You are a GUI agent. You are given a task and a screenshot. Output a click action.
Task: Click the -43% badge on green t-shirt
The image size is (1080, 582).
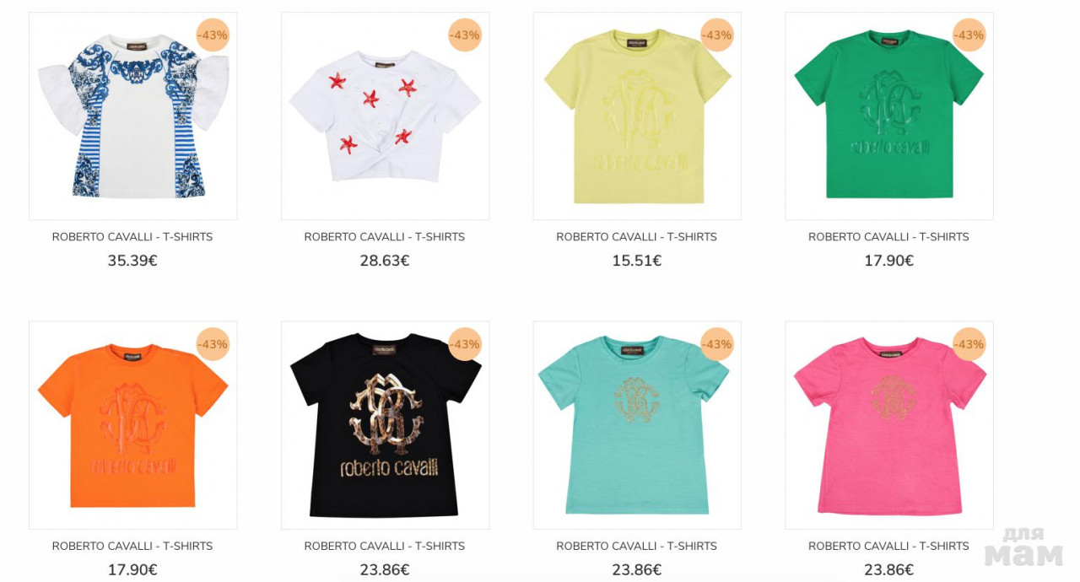point(969,35)
